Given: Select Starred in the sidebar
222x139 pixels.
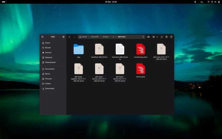Looking at the screenshot, I should (x=48, y=53).
